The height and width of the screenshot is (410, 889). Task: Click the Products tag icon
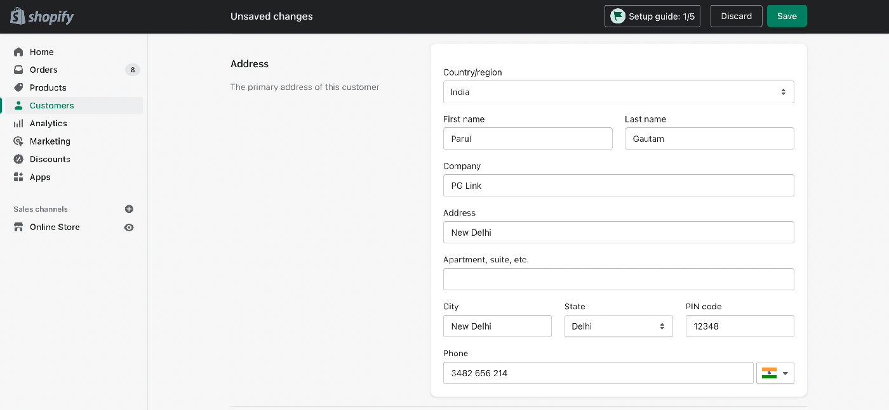(x=18, y=87)
